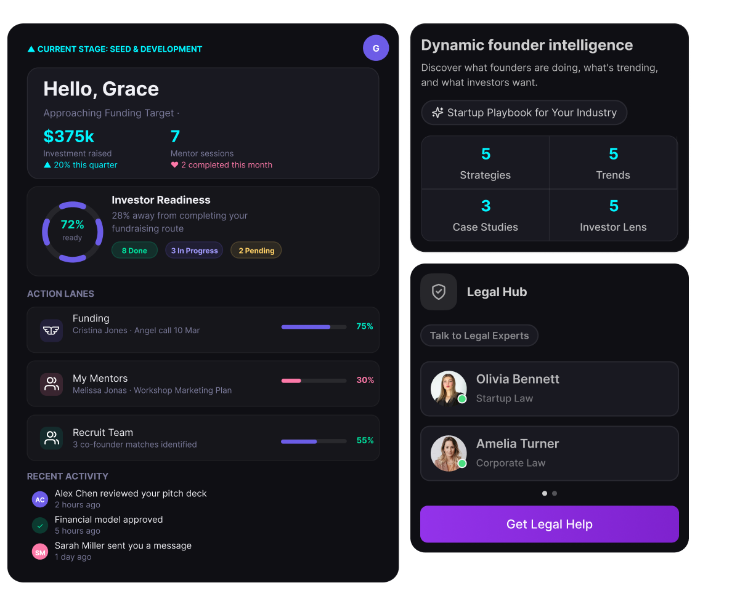
Task: Click the My Mentors people icon
Action: [x=51, y=384]
